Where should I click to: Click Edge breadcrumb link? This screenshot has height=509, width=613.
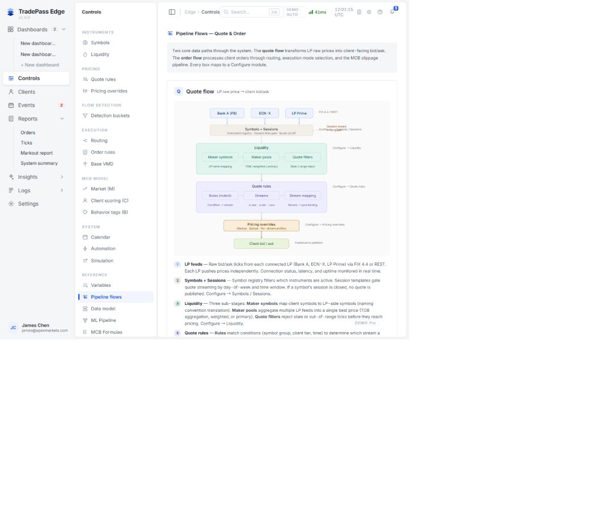tap(190, 12)
